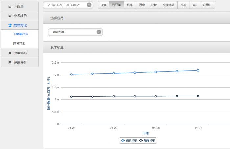Select the 豌豆荚 market tab
This screenshot has height=149, width=230.
point(116,5)
